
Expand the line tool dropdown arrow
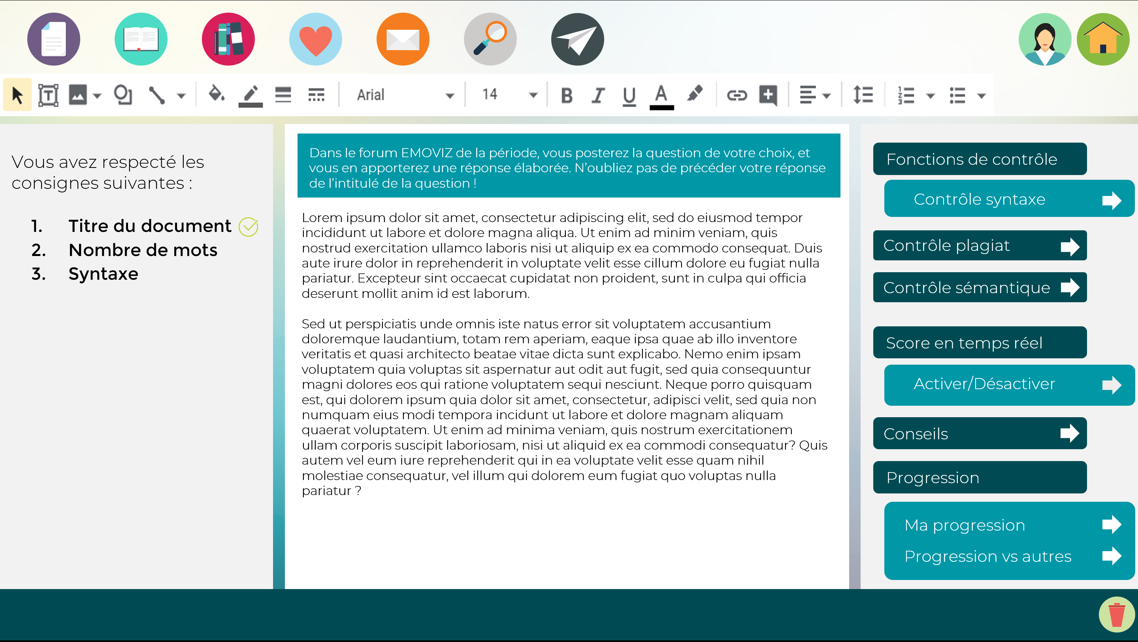point(181,96)
